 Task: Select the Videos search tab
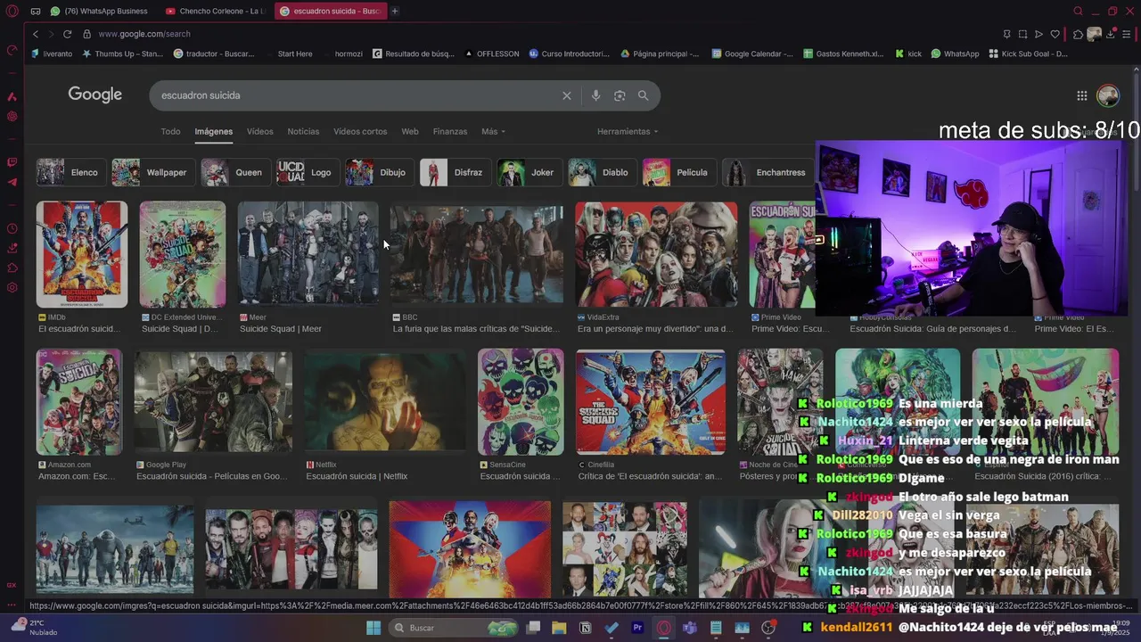(259, 131)
